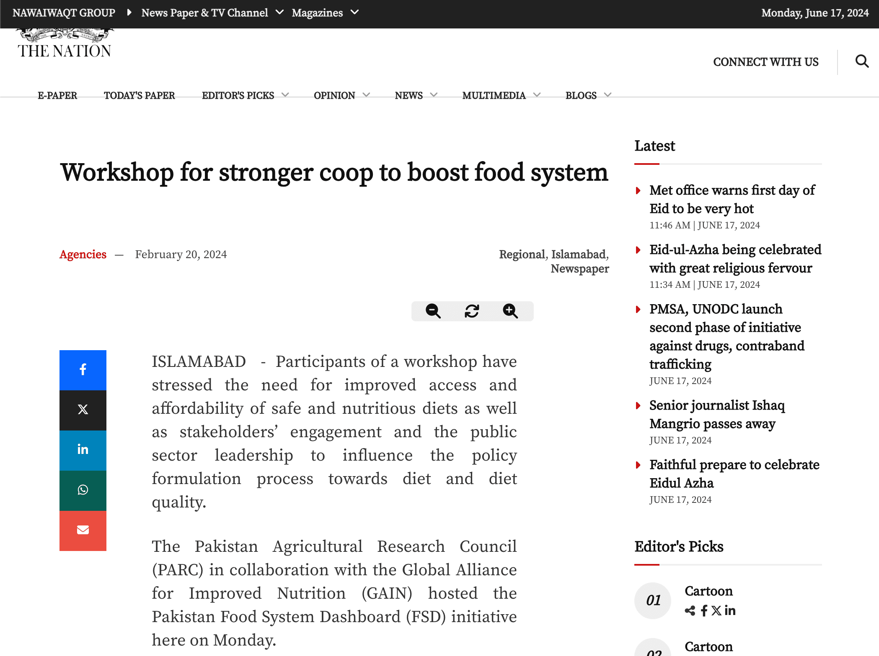Expand Editor's Picks menu chevron
The image size is (879, 656).
pos(285,95)
